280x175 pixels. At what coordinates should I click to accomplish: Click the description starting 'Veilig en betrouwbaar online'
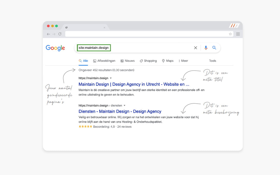tap(139, 120)
